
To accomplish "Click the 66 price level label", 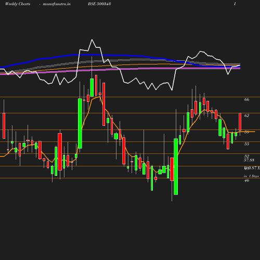I will coord(246,99).
